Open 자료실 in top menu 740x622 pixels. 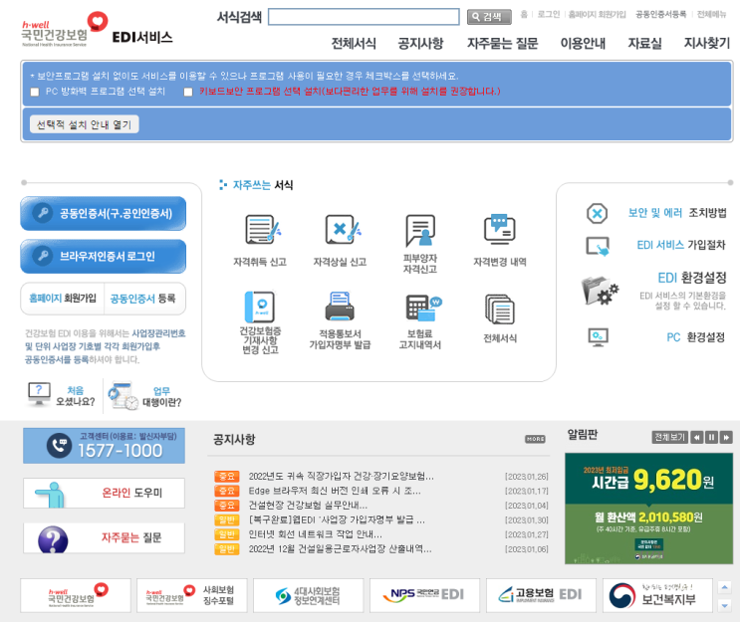point(644,44)
